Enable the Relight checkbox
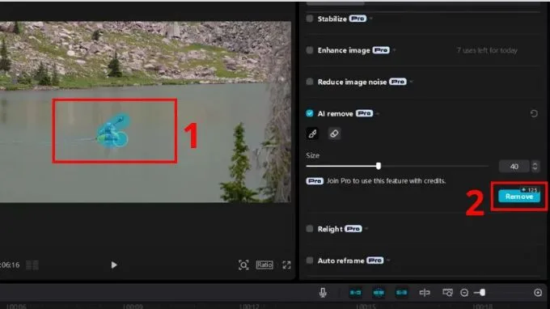Screen dimensions: 550x309 [x=309, y=229]
